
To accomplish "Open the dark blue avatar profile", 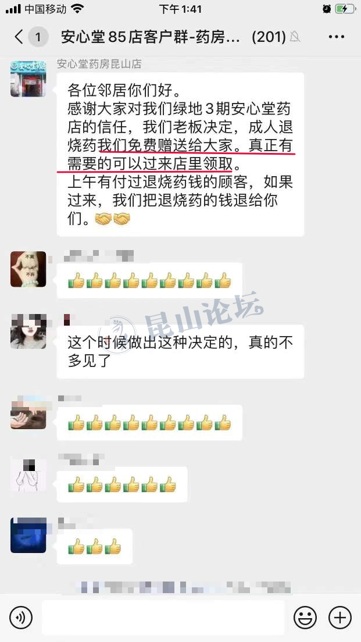I will [x=28, y=535].
